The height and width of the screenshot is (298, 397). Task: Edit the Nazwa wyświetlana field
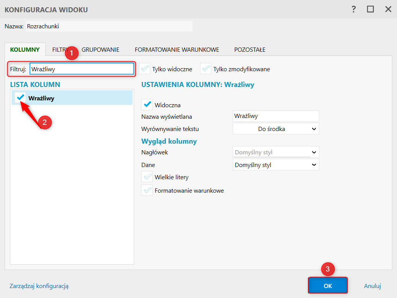276,116
